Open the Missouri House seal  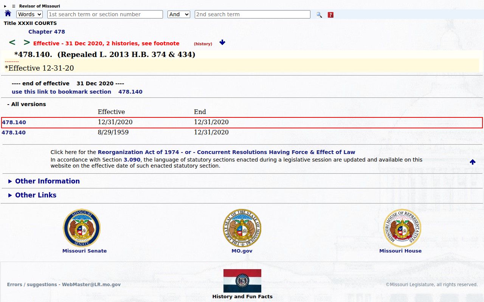402,228
